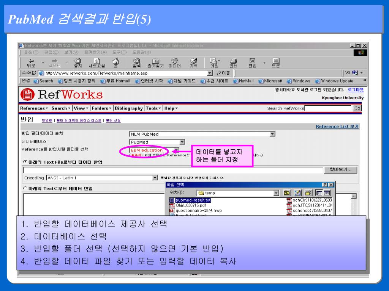Click the V3 antivirus toolbar icon
The image size is (389, 291).
click(355, 73)
